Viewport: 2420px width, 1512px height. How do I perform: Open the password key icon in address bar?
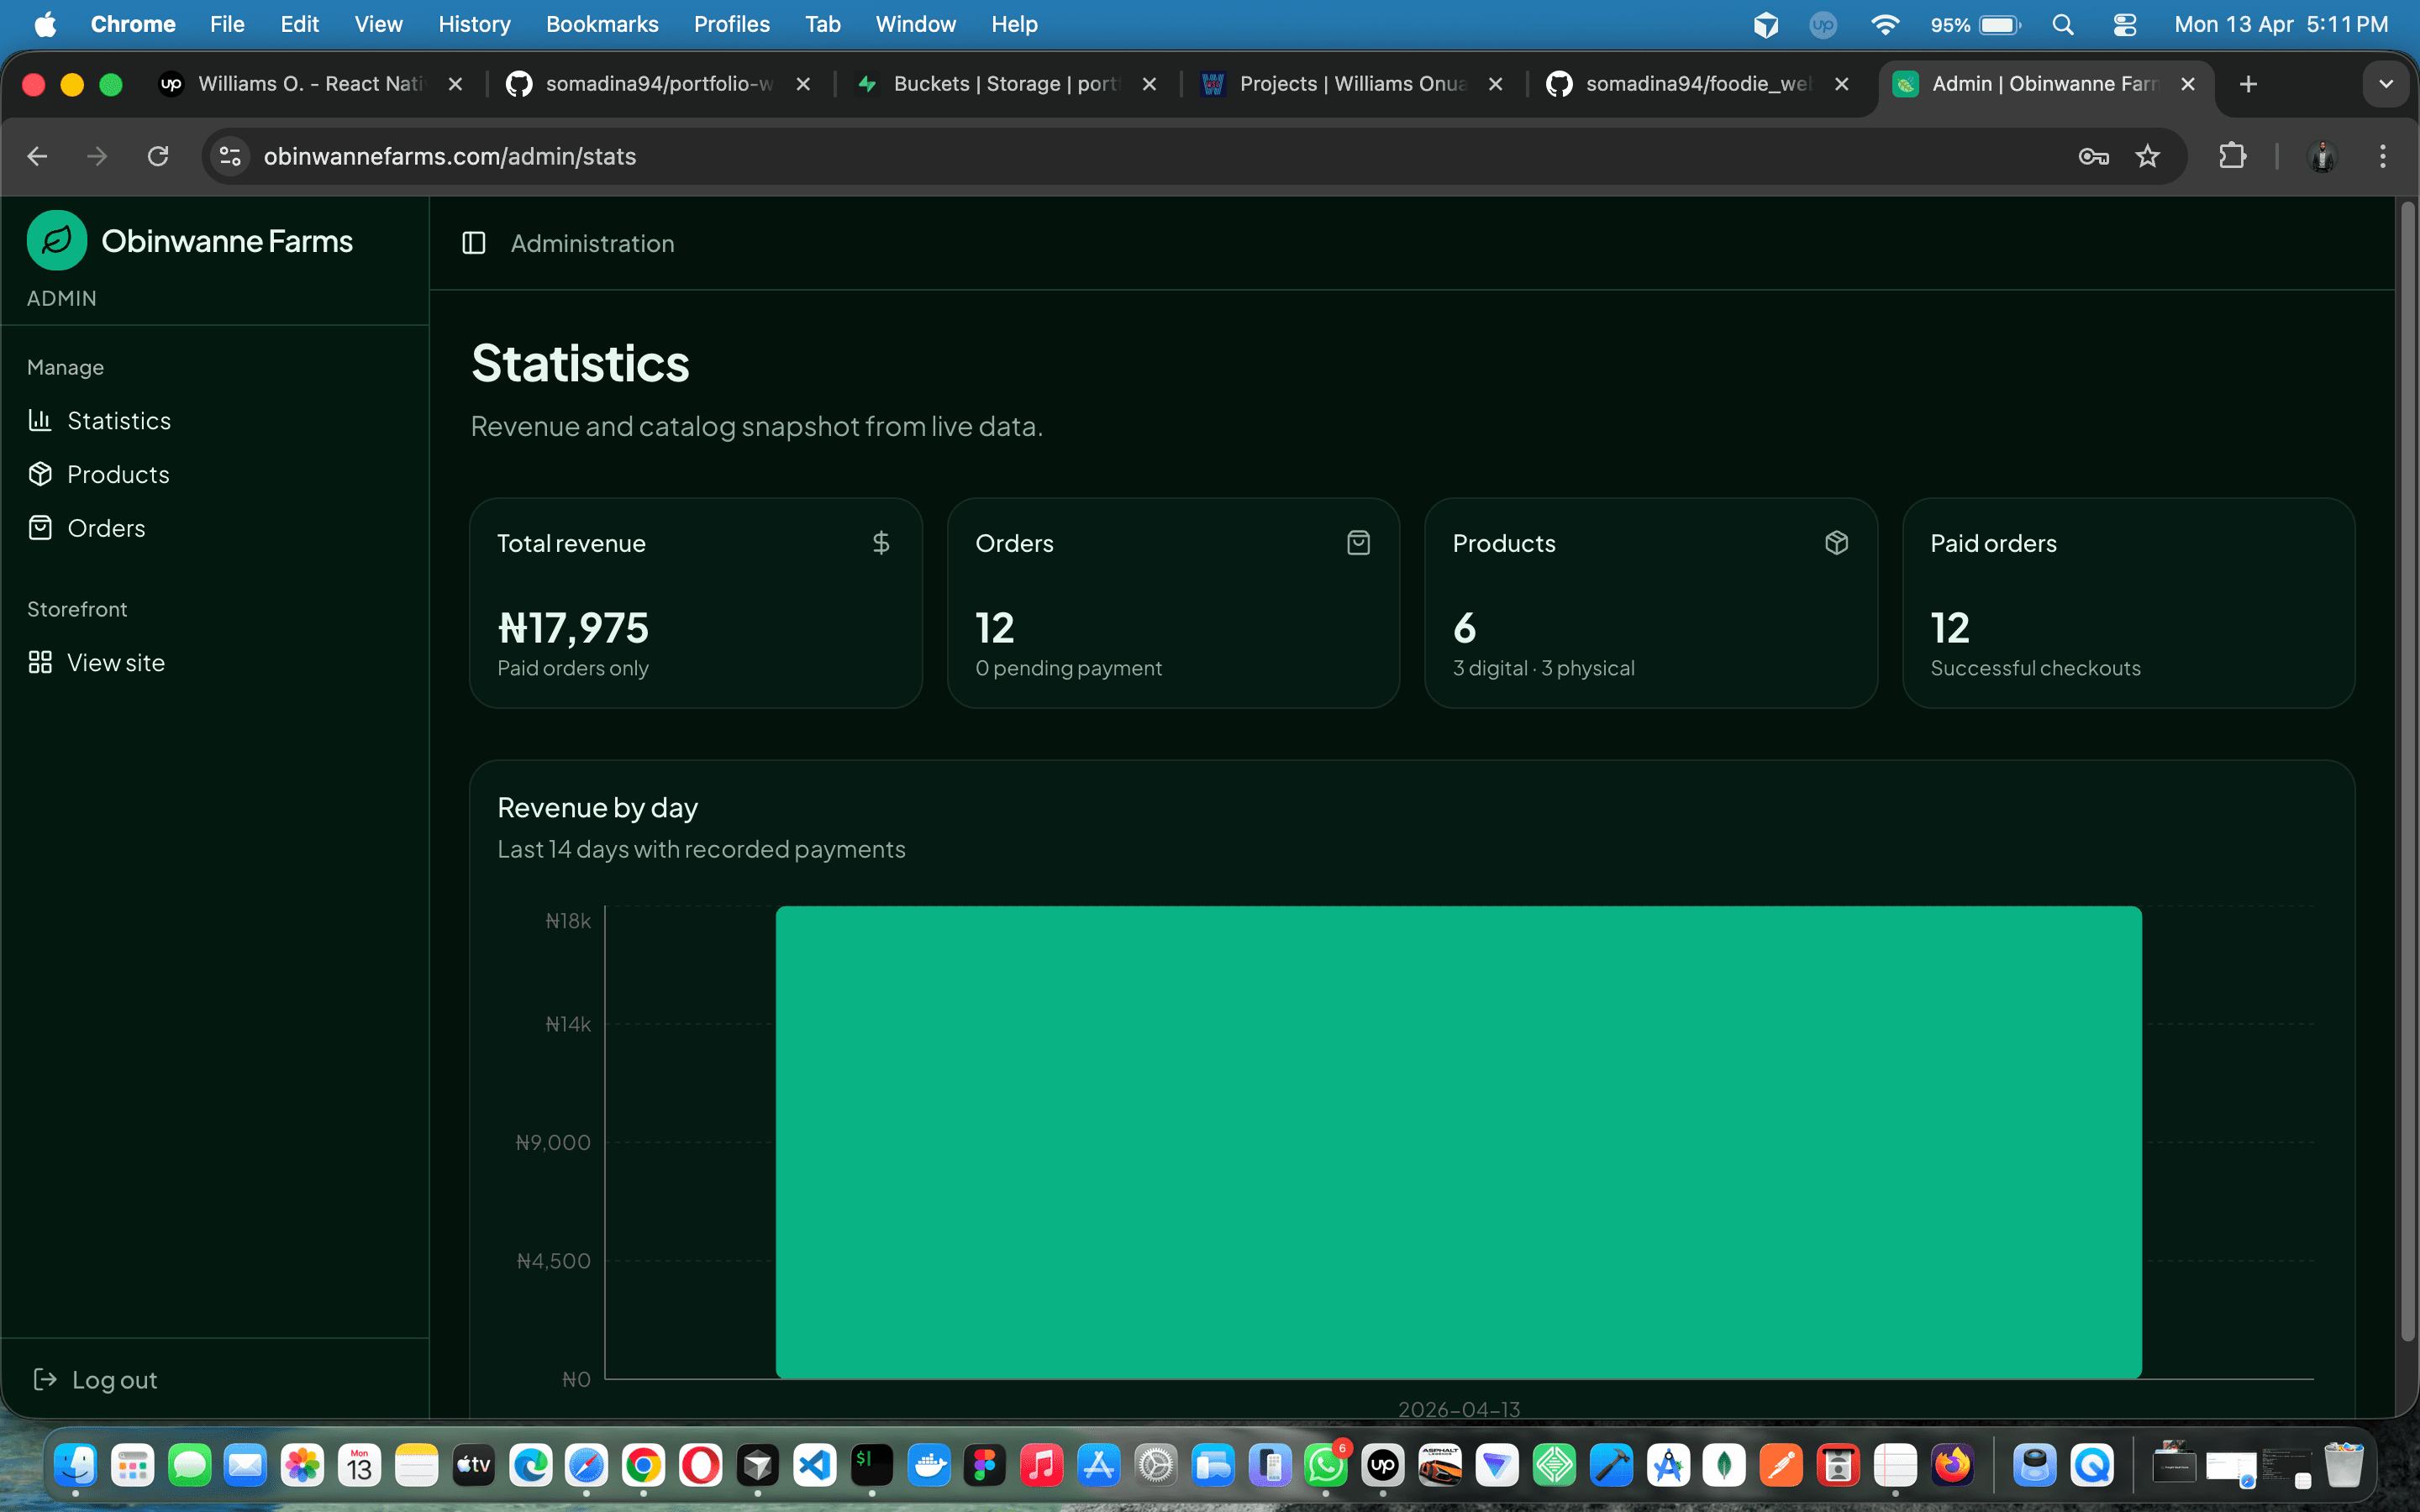pos(2093,156)
